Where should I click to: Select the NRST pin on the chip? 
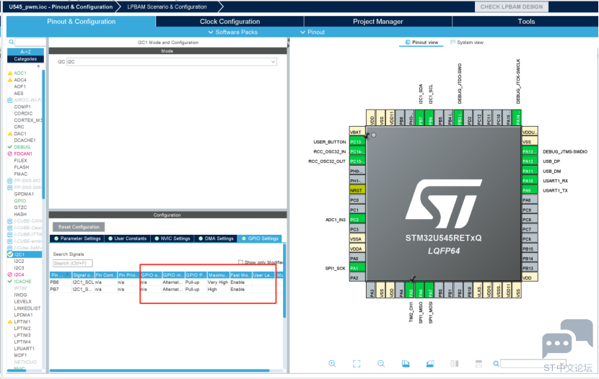point(357,190)
